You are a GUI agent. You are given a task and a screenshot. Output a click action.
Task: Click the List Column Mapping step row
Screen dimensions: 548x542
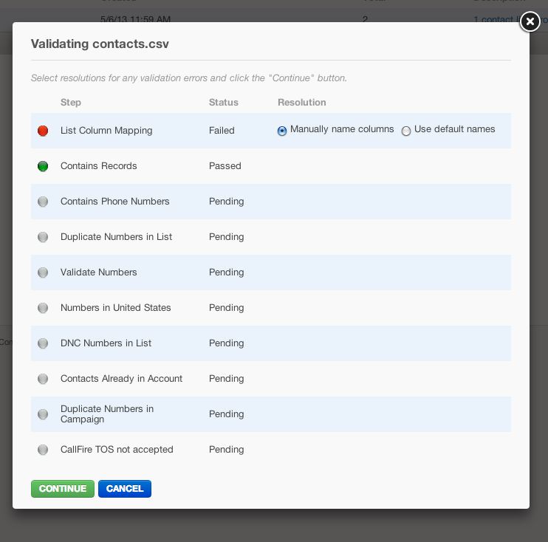coord(106,131)
